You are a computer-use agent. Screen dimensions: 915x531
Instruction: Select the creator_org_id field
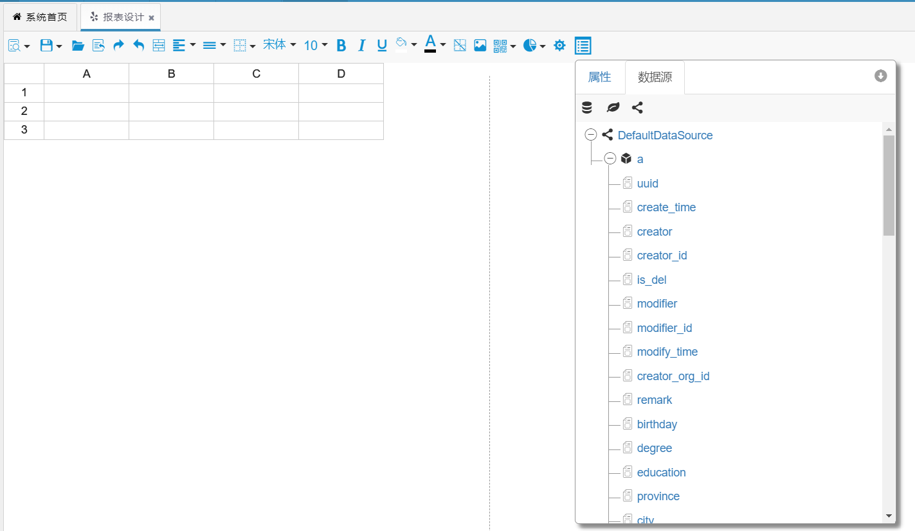coord(673,376)
